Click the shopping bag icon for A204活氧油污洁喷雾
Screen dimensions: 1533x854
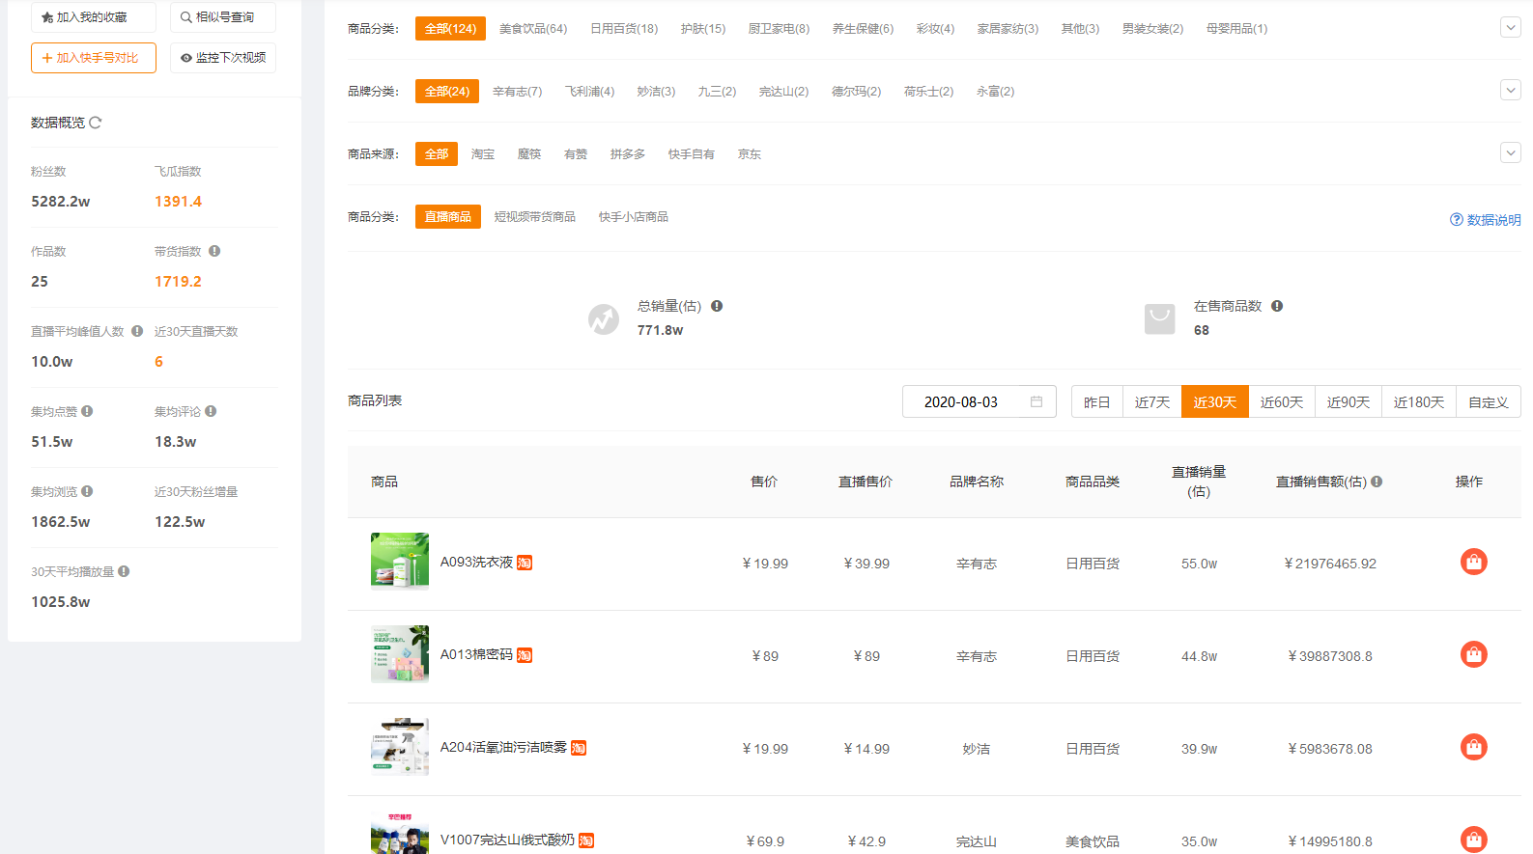pyautogui.click(x=1474, y=747)
